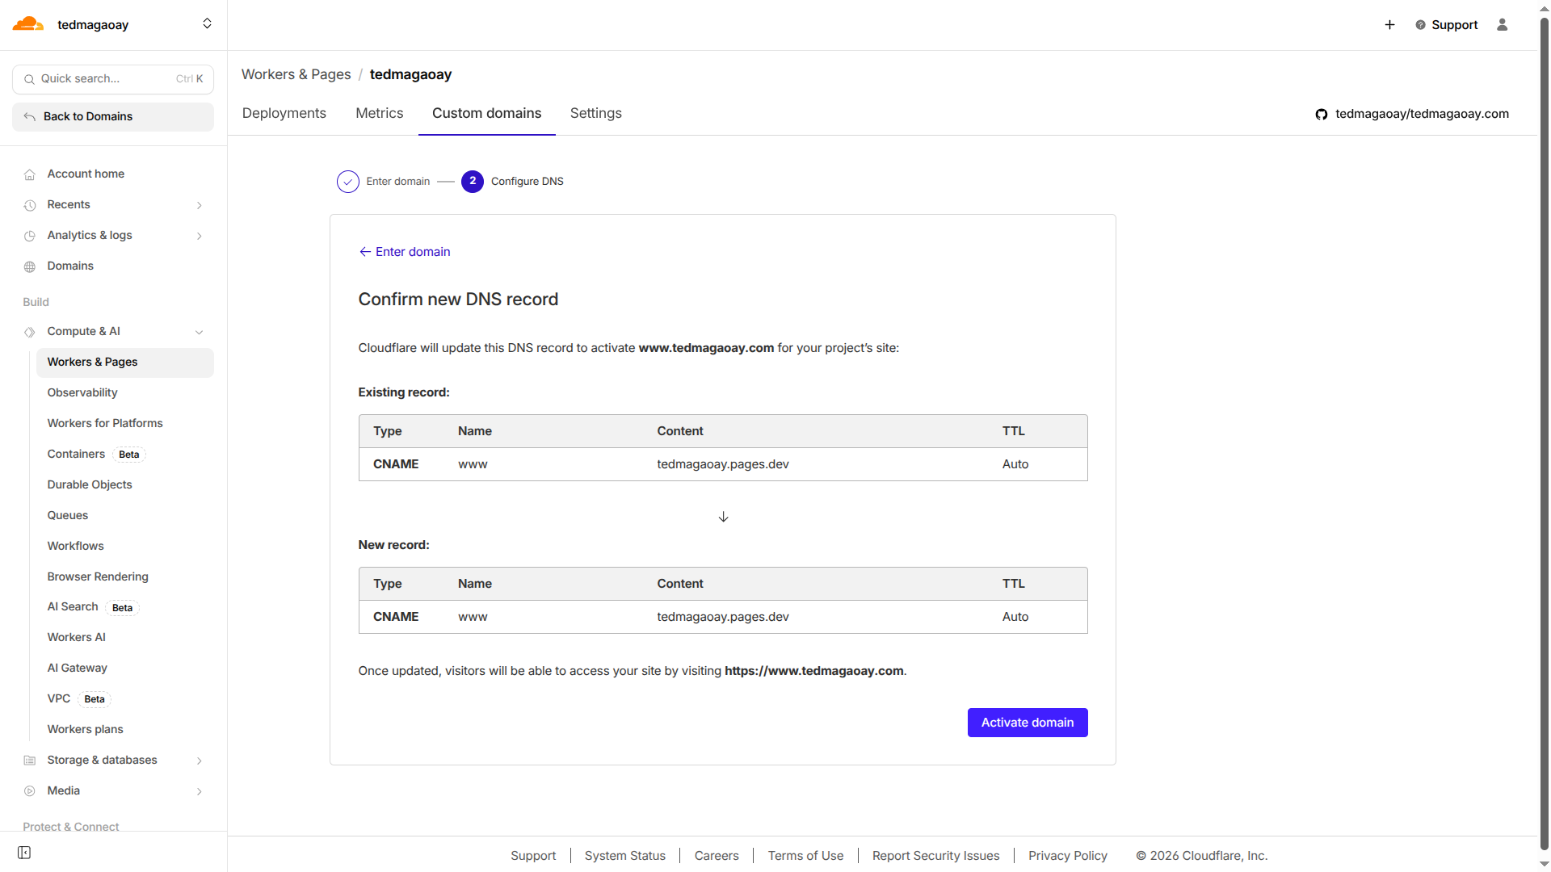Screen dimensions: 1551x872
Task: Click the completed Enter domain step checkmark
Action: [x=348, y=182]
